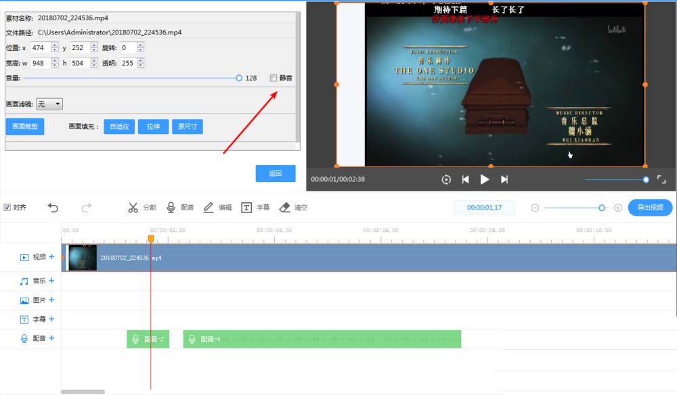Click the volume (音量) slider handle
The image size is (677, 395).
239,78
